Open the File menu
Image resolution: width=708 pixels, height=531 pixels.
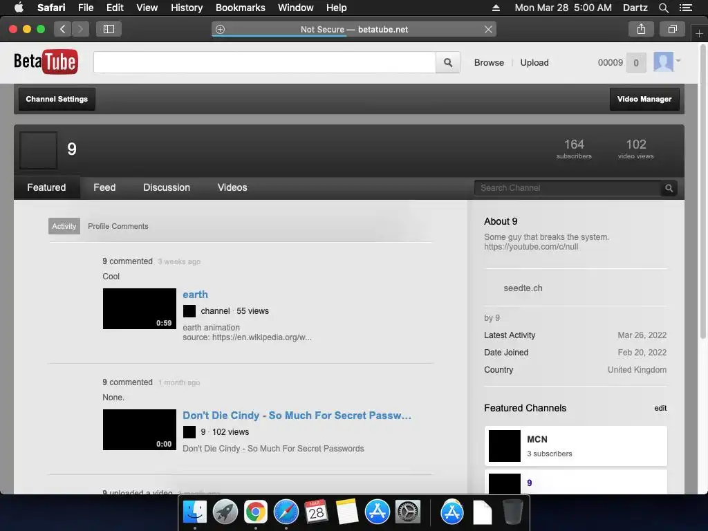click(85, 8)
